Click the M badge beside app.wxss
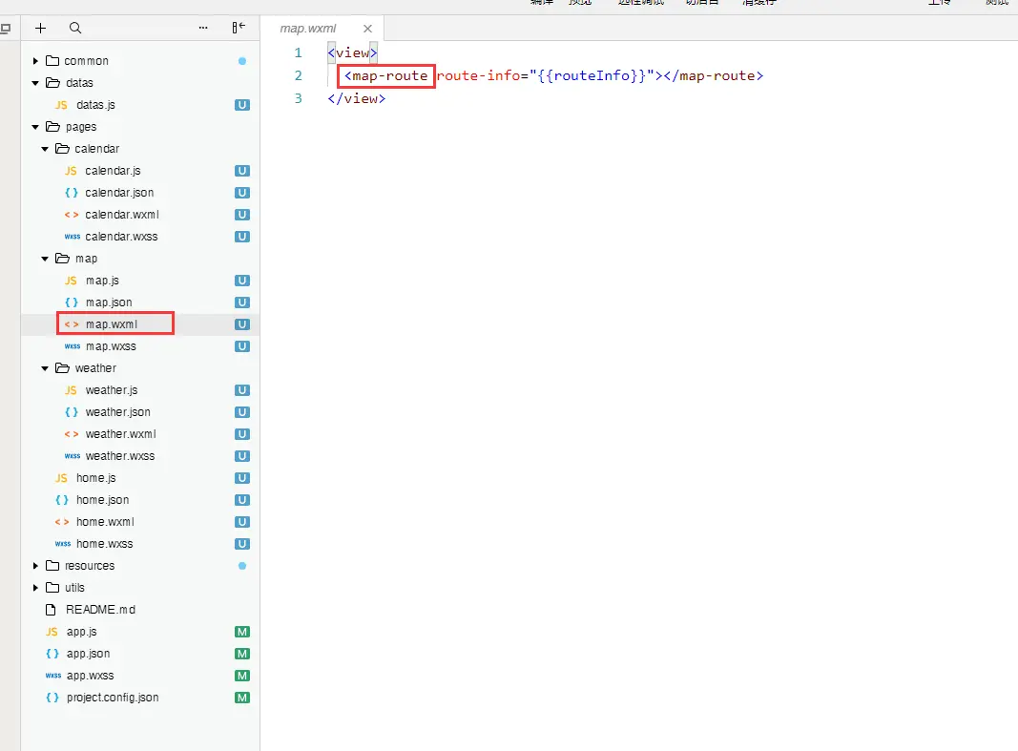The width and height of the screenshot is (1018, 751). click(242, 676)
